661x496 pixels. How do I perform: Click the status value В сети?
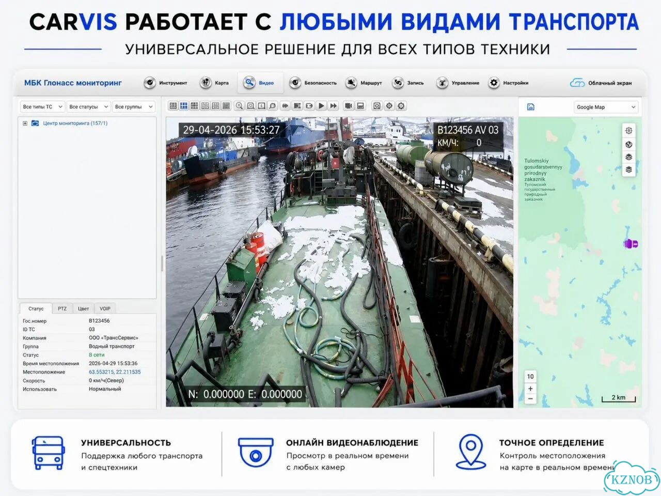97,355
